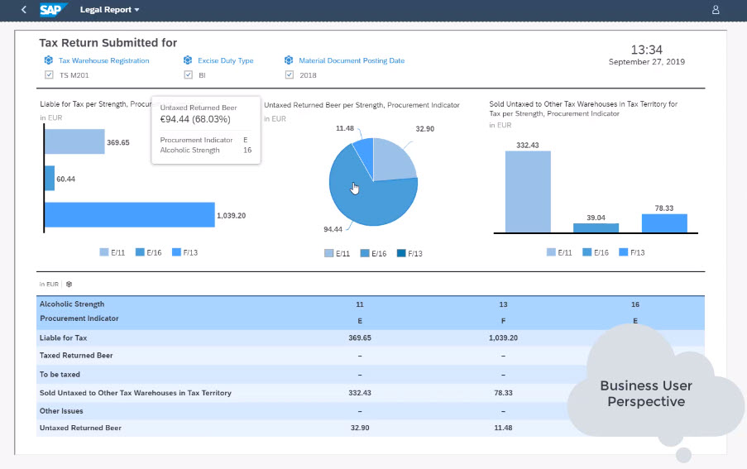Open the Excise Duty Type link
Image resolution: width=747 pixels, height=469 pixels.
tap(225, 60)
